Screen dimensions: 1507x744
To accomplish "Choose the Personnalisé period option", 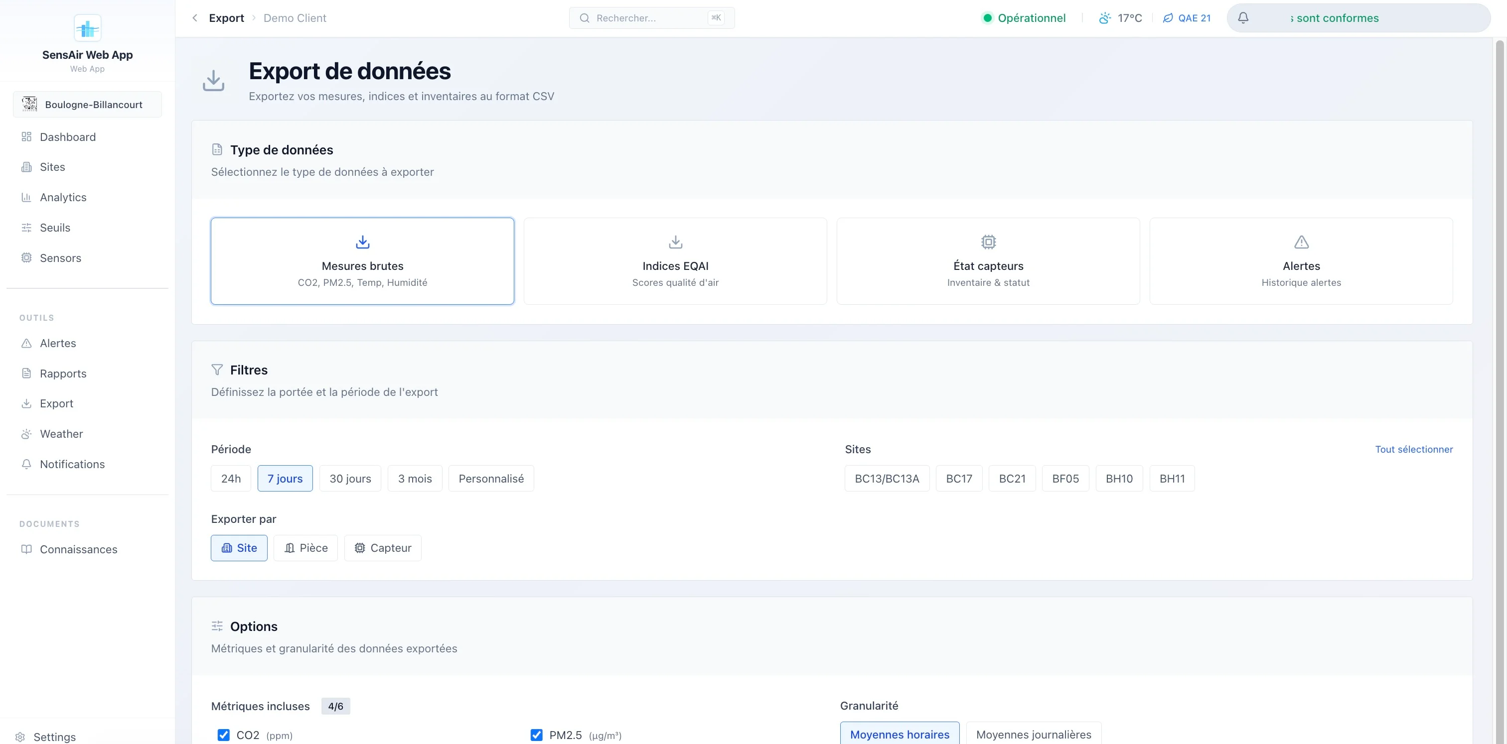I will 491,479.
